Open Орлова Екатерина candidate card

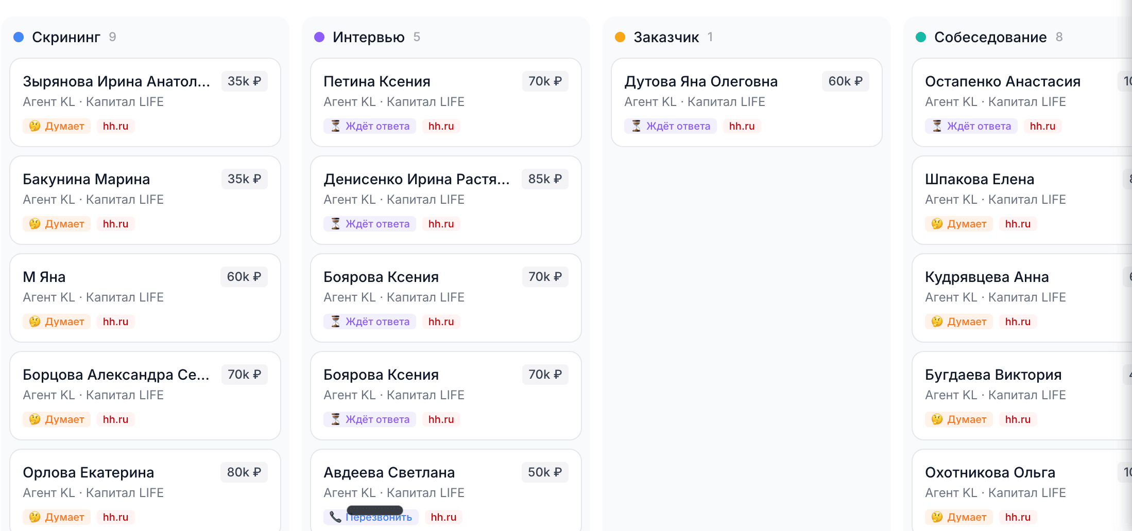pos(145,490)
